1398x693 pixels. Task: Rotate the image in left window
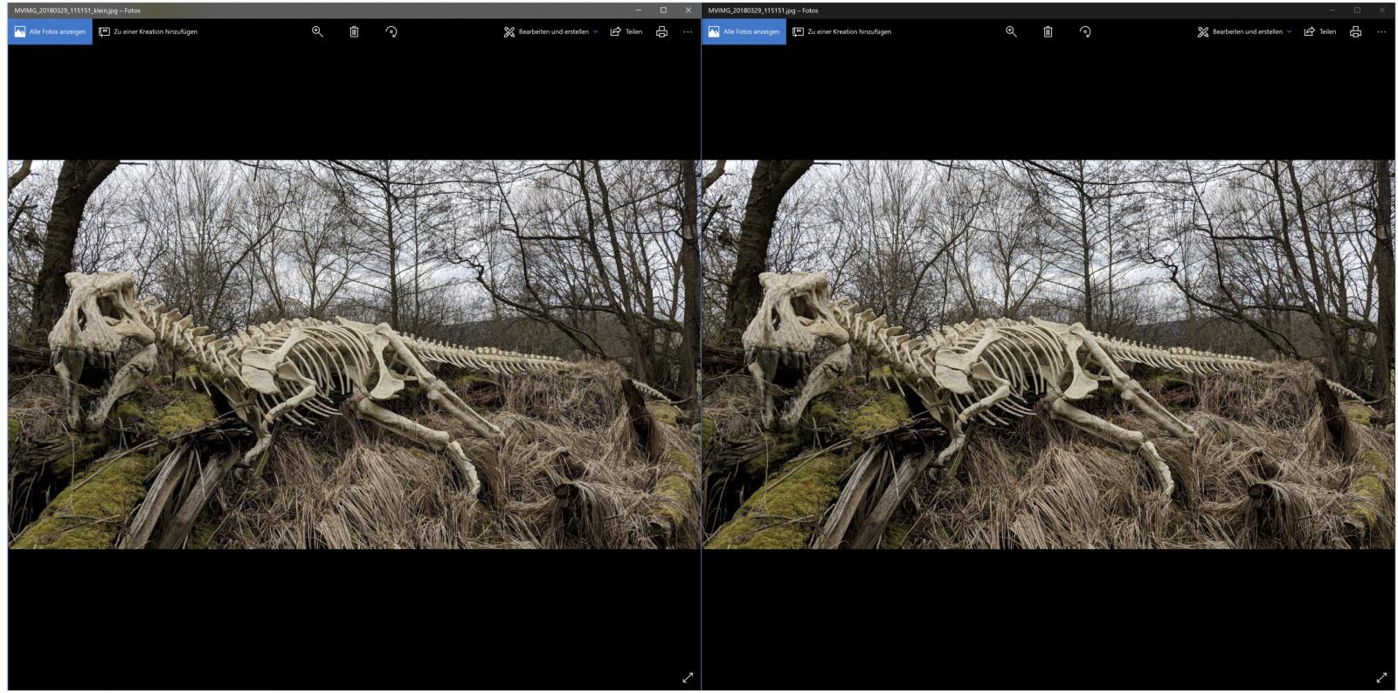(x=391, y=31)
